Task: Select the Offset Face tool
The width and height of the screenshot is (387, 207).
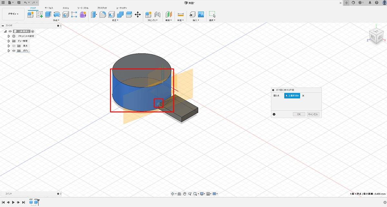Action: [129, 14]
